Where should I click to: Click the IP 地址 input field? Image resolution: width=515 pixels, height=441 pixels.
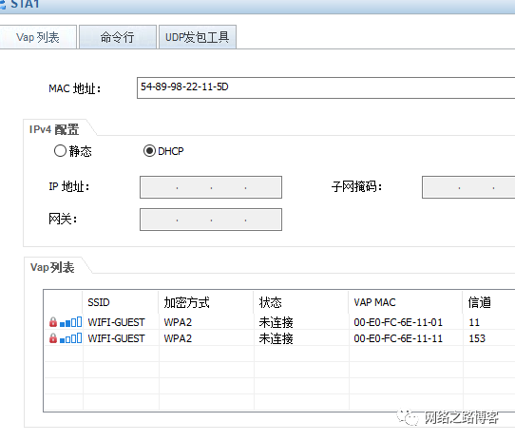(x=211, y=187)
